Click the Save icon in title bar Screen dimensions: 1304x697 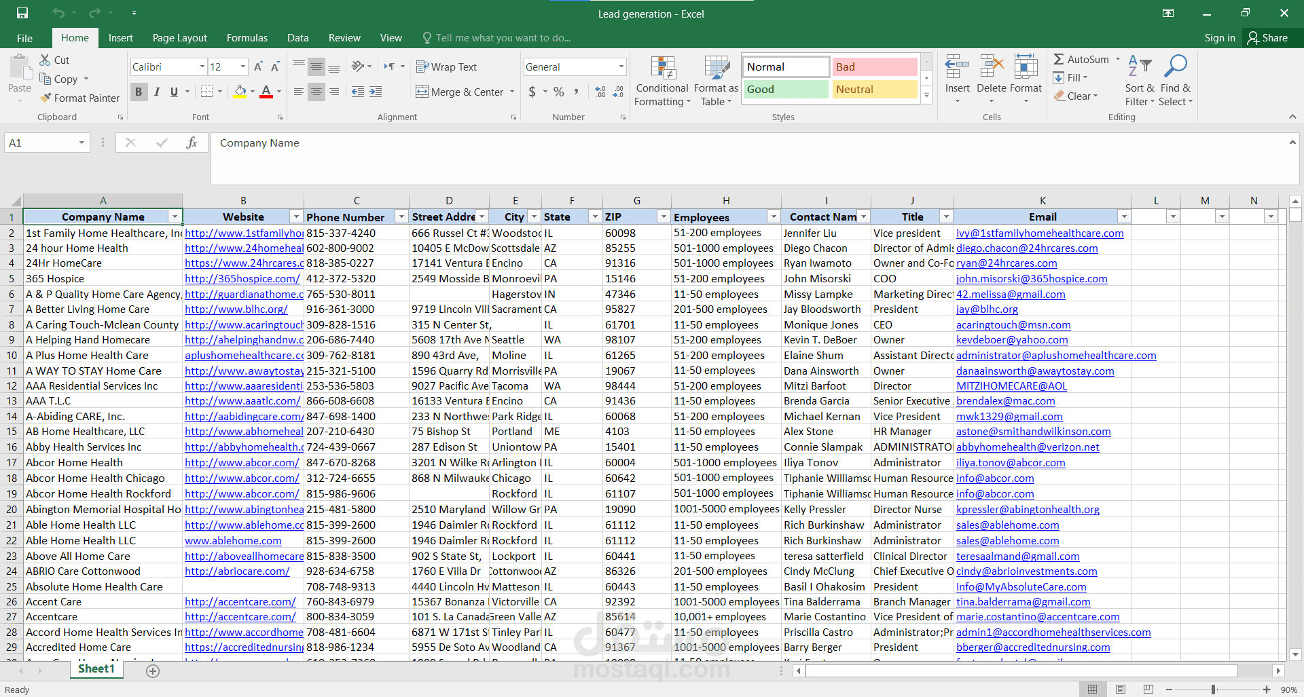22,13
